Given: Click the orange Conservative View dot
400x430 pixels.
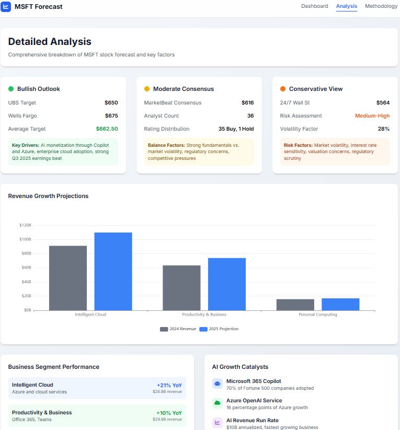Looking at the screenshot, I should 283,89.
